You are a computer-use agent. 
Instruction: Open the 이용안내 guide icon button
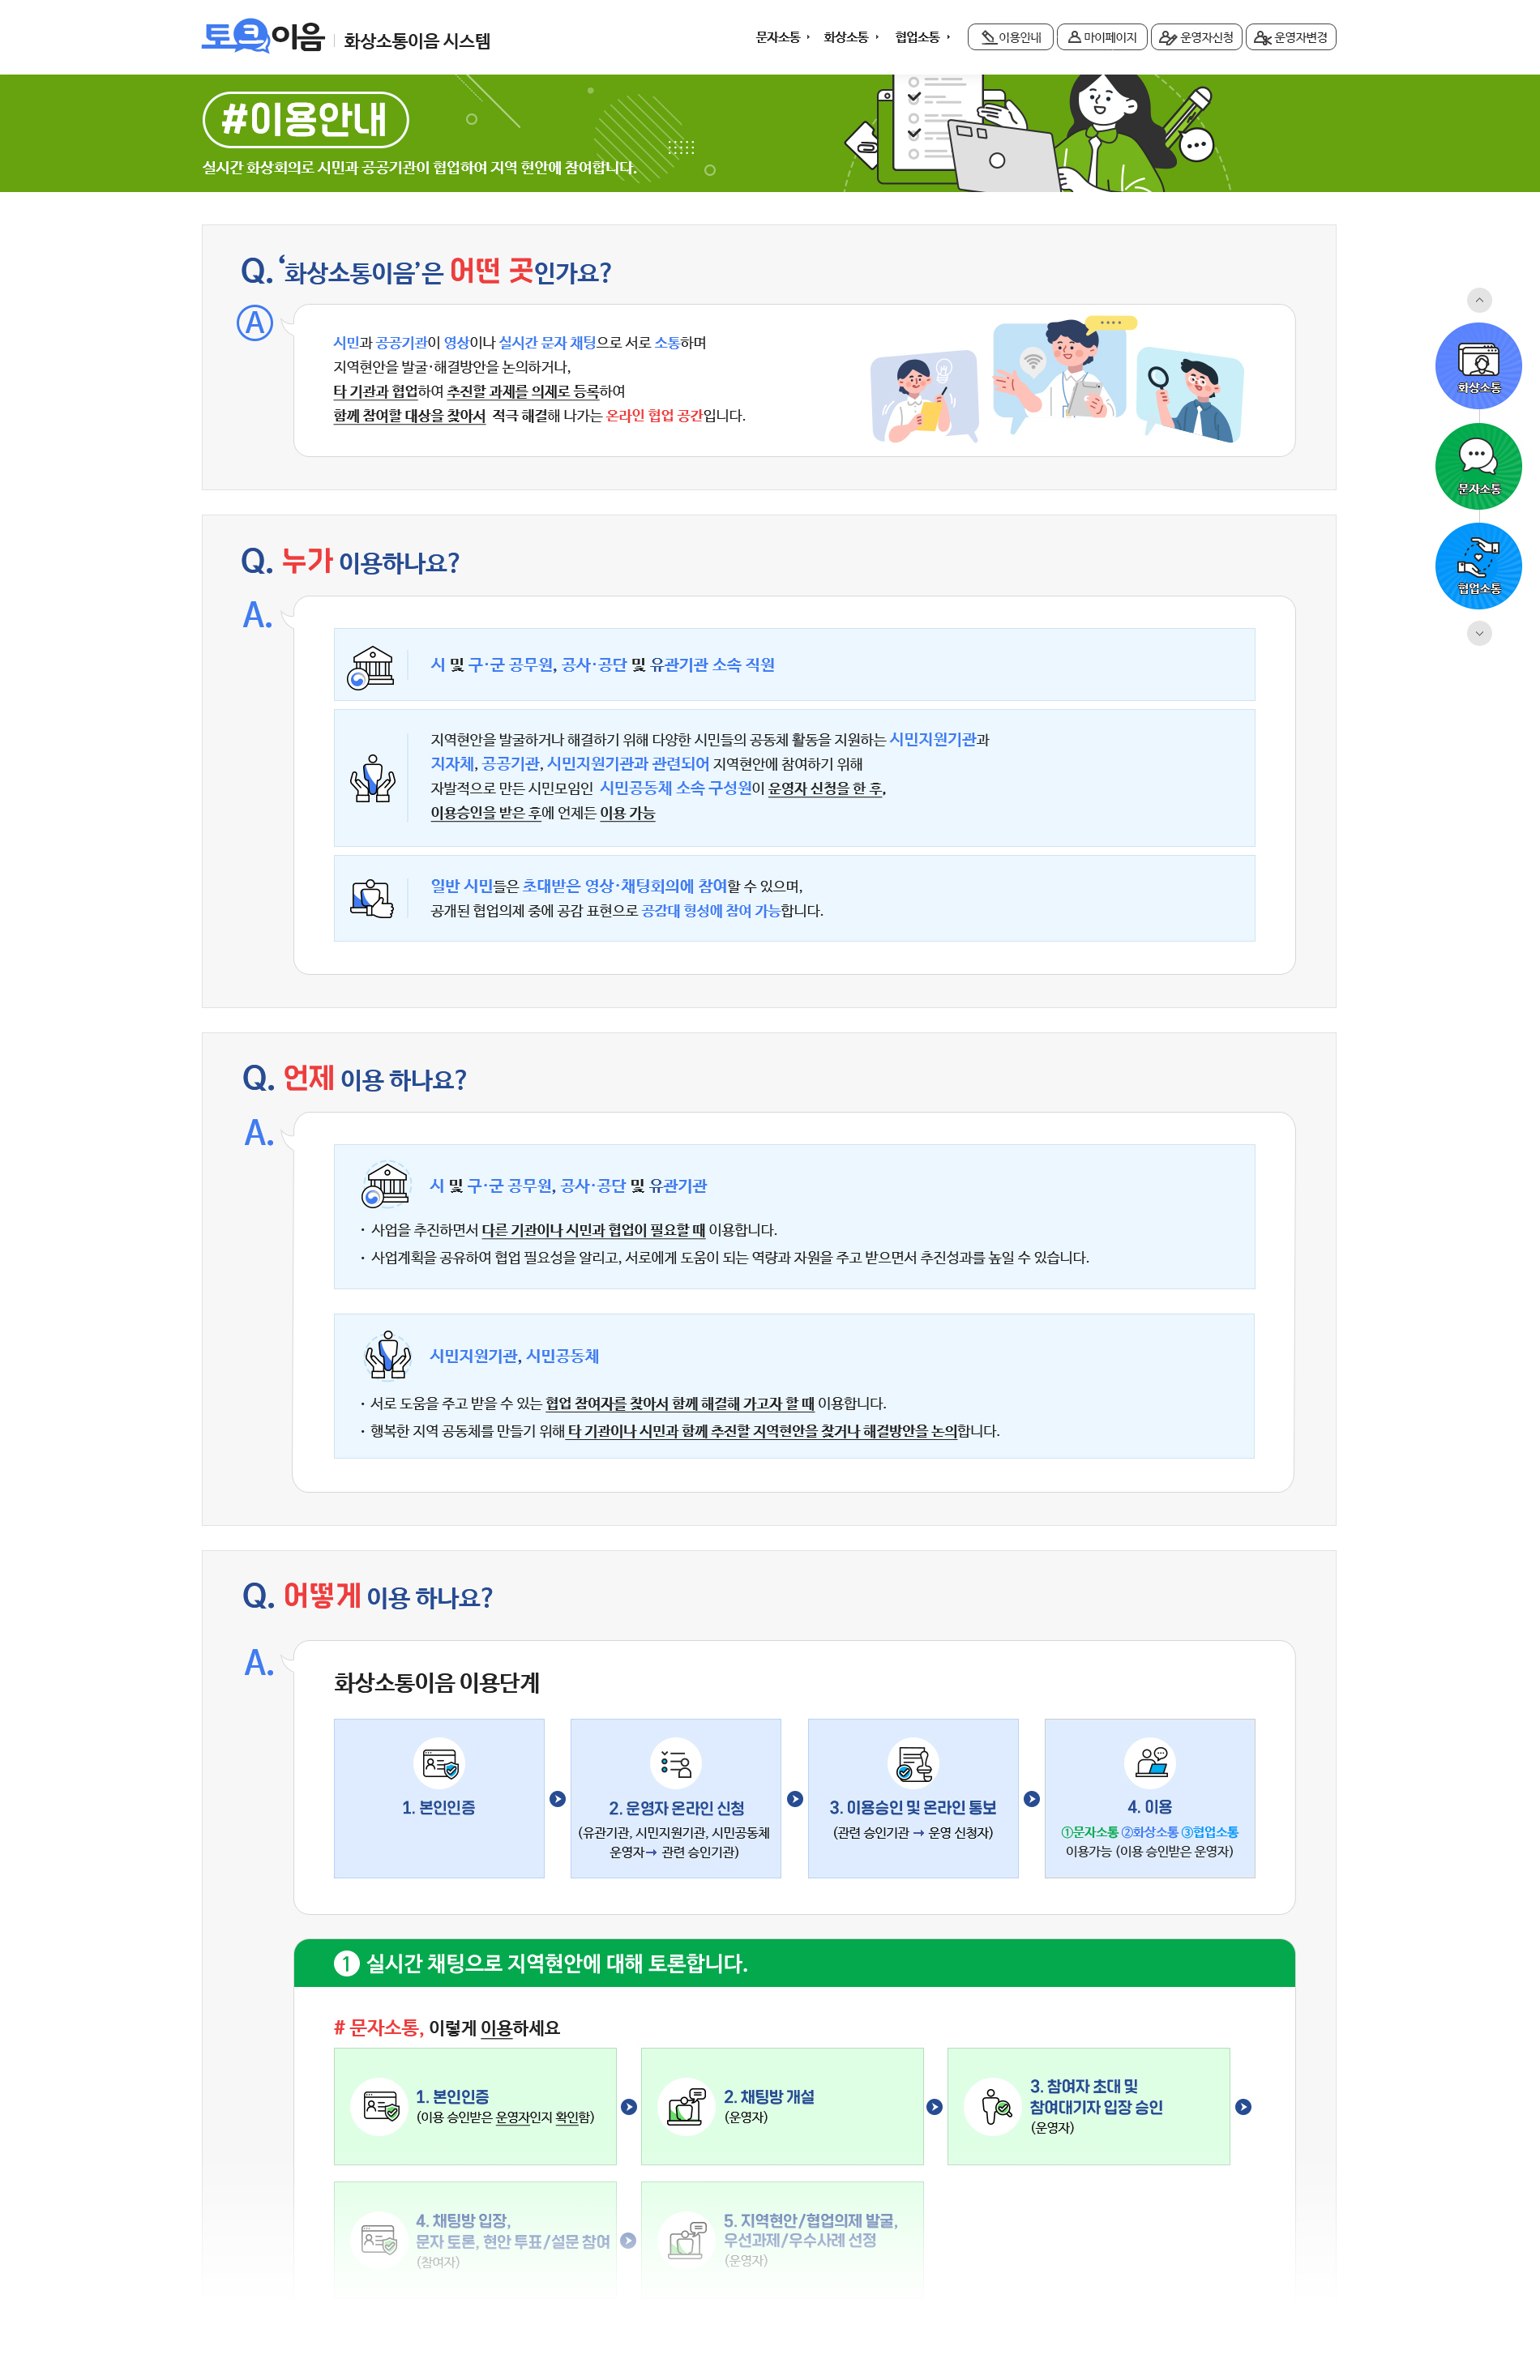990,37
